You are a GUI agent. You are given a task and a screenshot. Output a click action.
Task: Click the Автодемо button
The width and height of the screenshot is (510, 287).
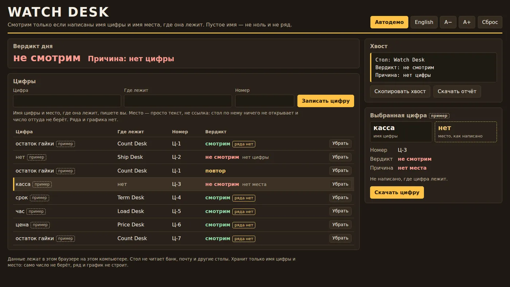389,22
